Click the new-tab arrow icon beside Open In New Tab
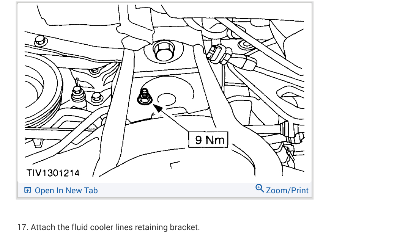 (28, 190)
